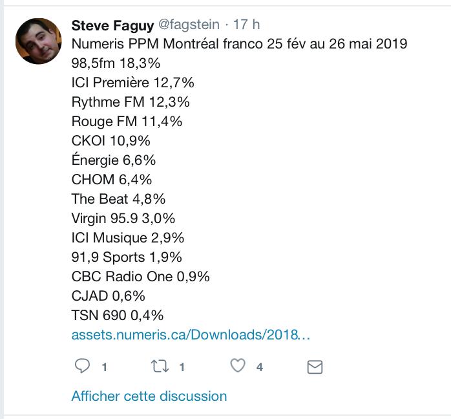
Task: Open Steve Faguy's display name
Action: (112, 26)
